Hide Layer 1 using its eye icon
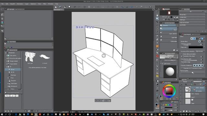This screenshot has width=207, height=116. click(x=180, y=95)
